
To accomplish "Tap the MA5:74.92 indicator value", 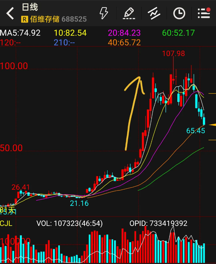I will tap(20, 33).
